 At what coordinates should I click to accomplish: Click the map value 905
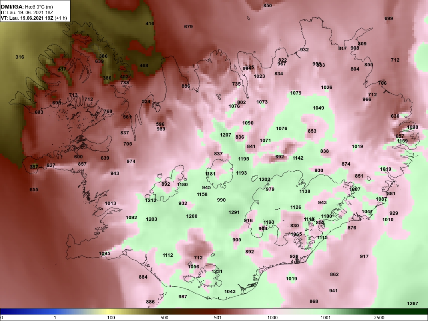(x=237, y=239)
